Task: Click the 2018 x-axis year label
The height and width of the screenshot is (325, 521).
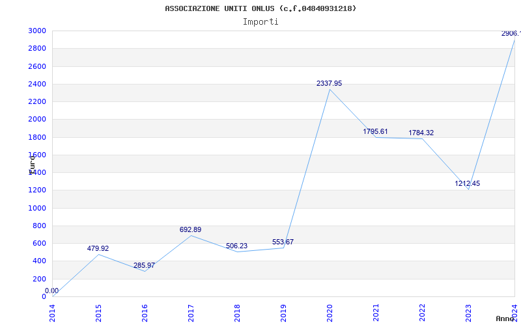Action: [x=237, y=313]
